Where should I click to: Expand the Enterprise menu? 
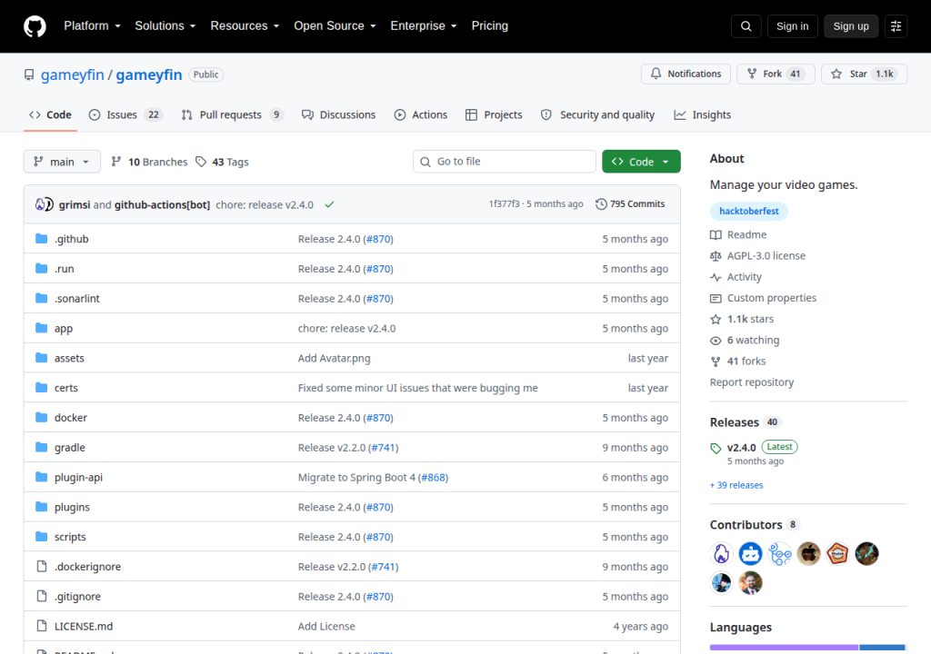click(x=424, y=26)
